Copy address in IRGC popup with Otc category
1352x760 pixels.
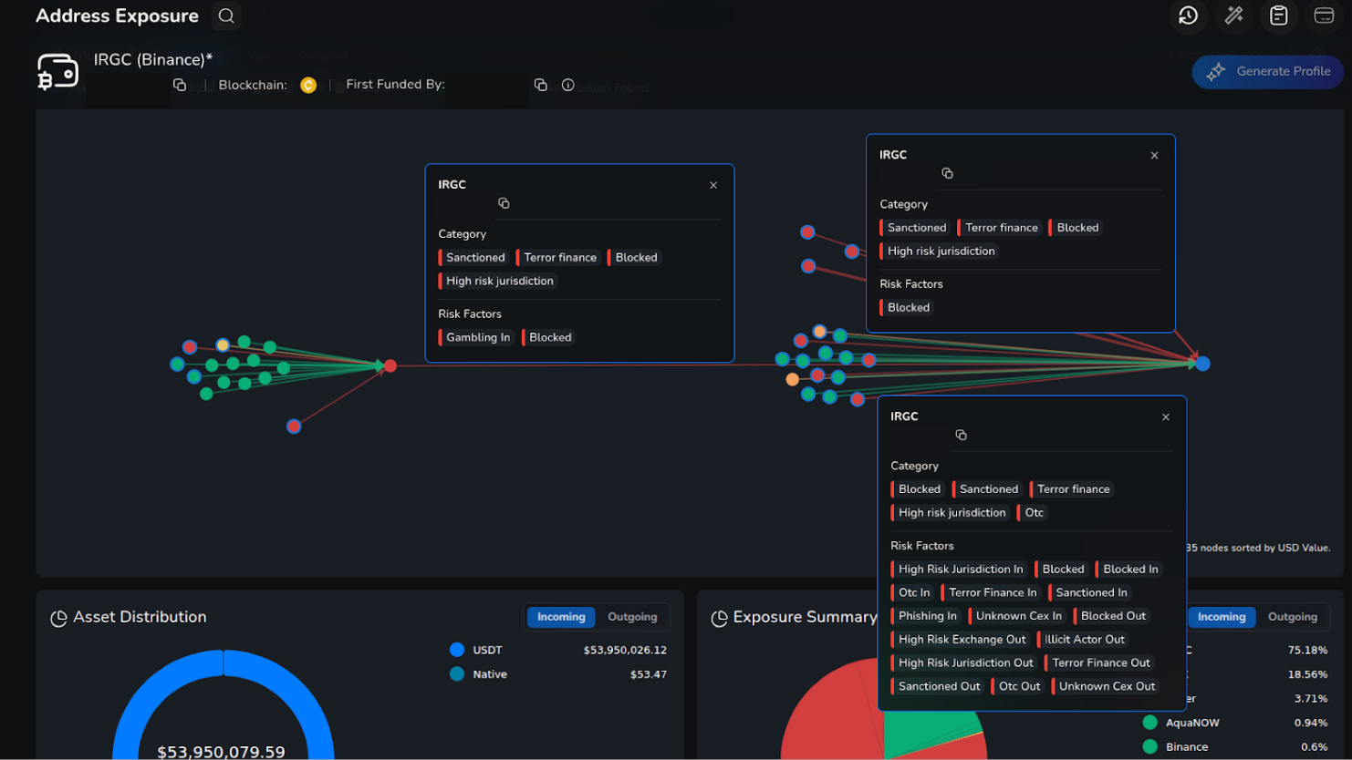click(961, 435)
